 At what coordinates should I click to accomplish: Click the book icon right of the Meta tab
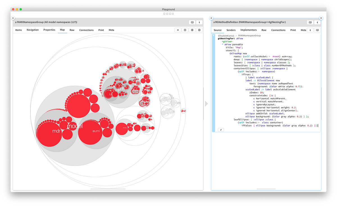[317, 30]
